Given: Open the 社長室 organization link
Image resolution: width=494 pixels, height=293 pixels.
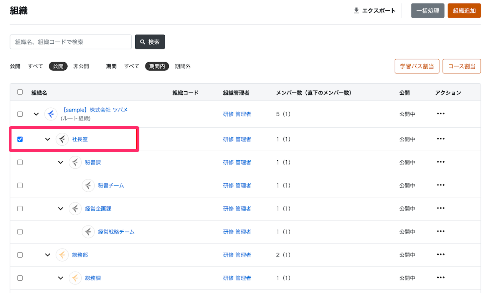Looking at the screenshot, I should [x=80, y=139].
